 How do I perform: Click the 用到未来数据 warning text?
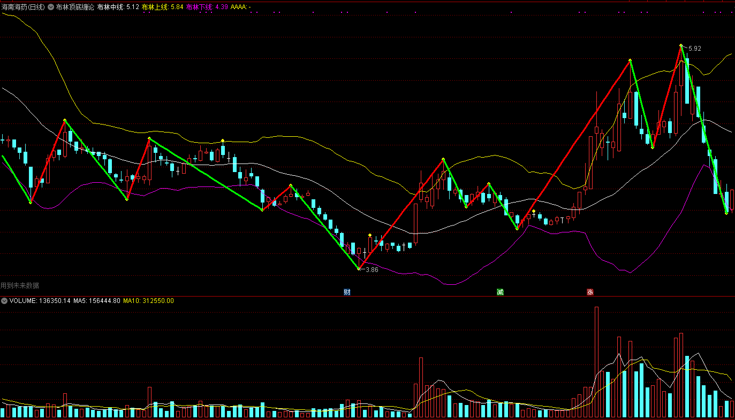click(x=20, y=286)
